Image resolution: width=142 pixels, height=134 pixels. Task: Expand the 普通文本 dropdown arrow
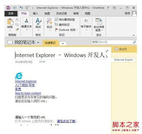(27, 30)
